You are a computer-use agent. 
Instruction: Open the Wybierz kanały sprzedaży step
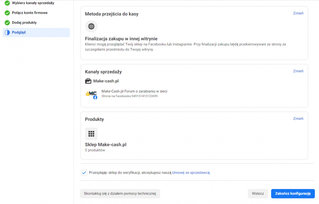pos(33,3)
